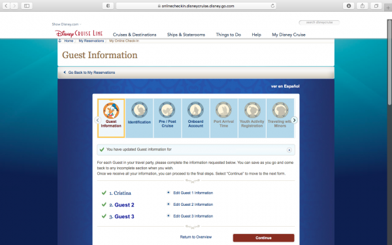Image resolution: width=392 pixels, height=245 pixels.
Task: Open the My Disney Cruise menu
Action: coord(289,35)
